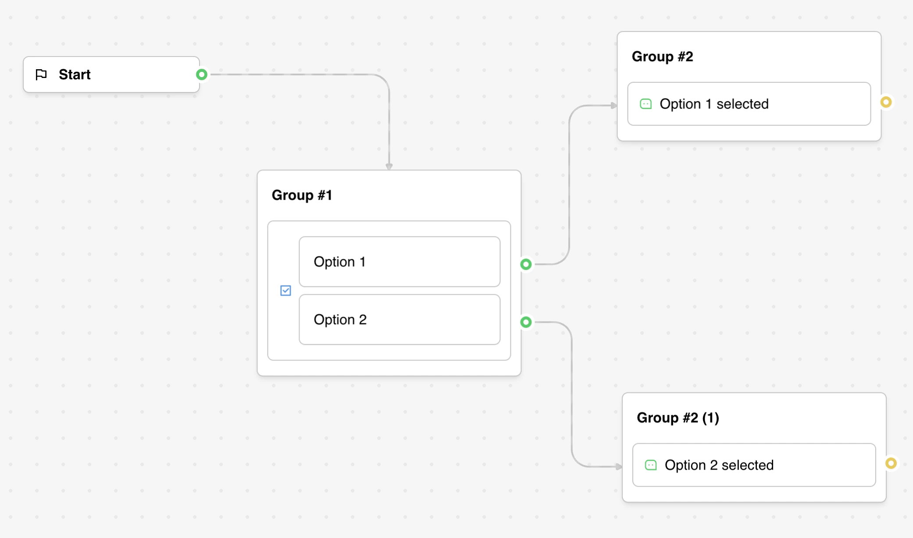Click the Group #1 title
Image resolution: width=913 pixels, height=538 pixels.
(302, 195)
